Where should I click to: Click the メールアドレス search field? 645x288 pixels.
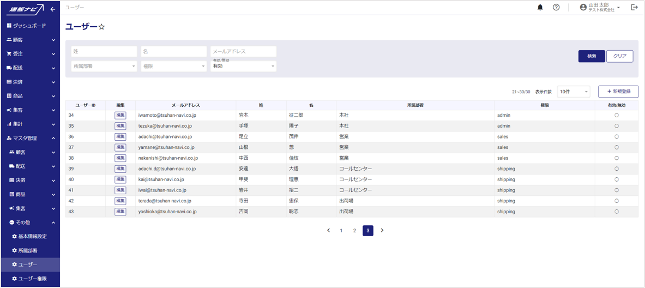click(243, 51)
